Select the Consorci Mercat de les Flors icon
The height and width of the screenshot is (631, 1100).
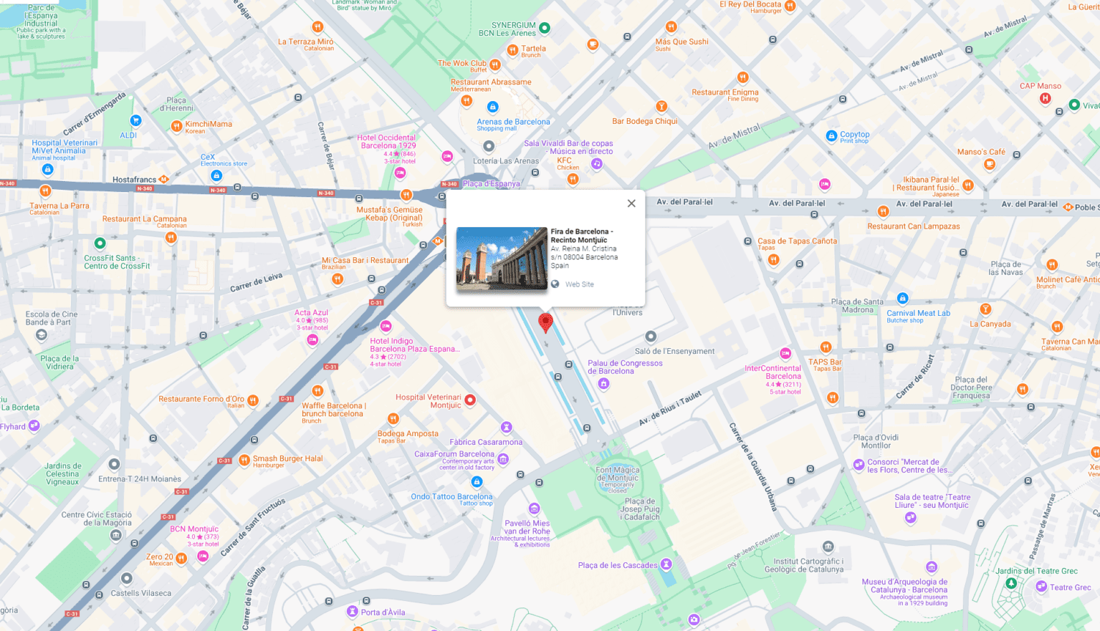click(859, 465)
